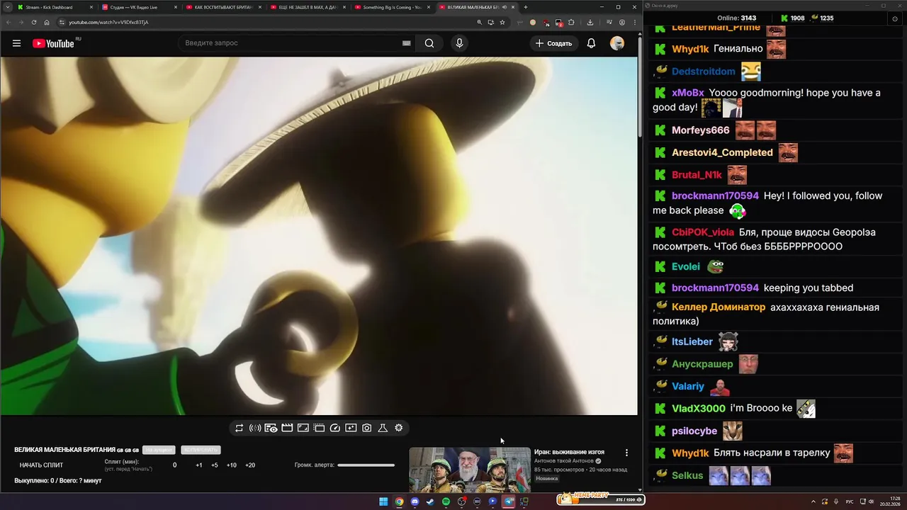Click the resize player frame icon
The image size is (907, 510).
point(303,428)
